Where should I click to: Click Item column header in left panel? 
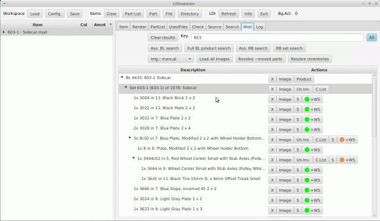point(37,24)
